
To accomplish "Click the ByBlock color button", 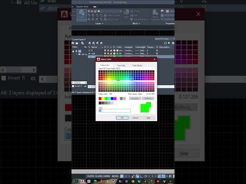I will point(148,99).
